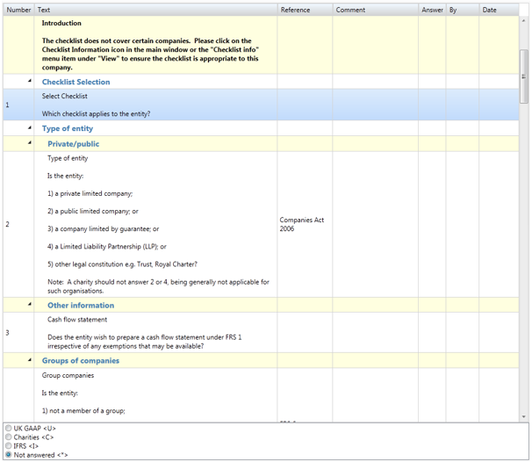The image size is (532, 462).
Task: Click the By column header
Action: point(463,10)
